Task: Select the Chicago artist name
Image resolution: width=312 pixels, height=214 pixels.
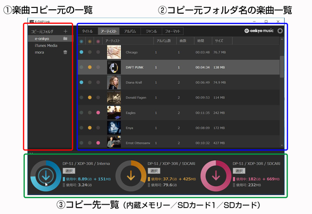Action: click(132, 52)
